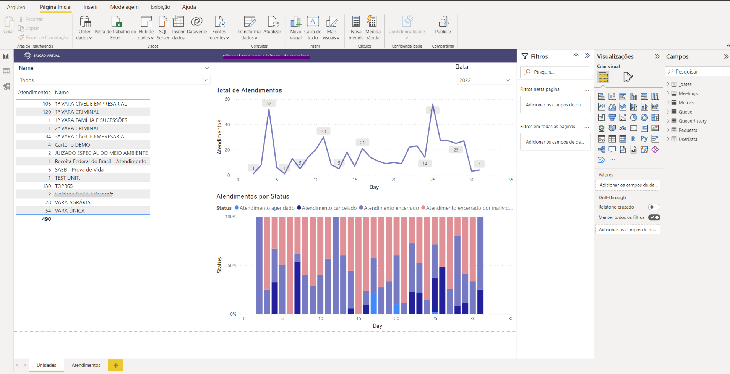Open the Todos name slicer dropdown
This screenshot has height=374, width=730.
pos(205,80)
